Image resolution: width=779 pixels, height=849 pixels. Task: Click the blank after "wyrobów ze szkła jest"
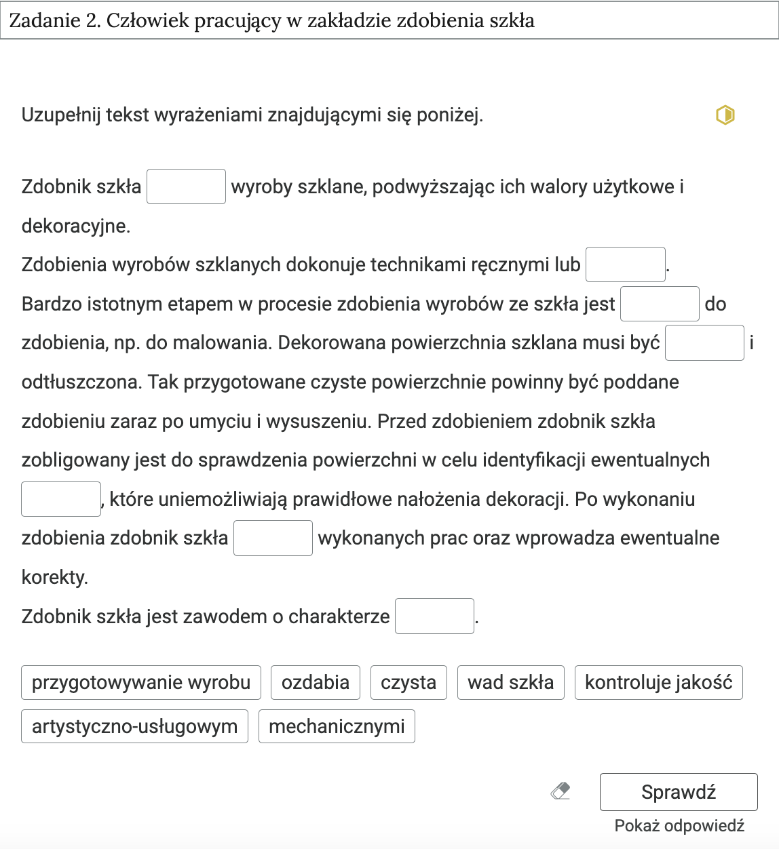659,303
